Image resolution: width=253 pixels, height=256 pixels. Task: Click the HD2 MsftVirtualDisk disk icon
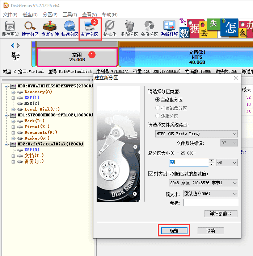13,144
